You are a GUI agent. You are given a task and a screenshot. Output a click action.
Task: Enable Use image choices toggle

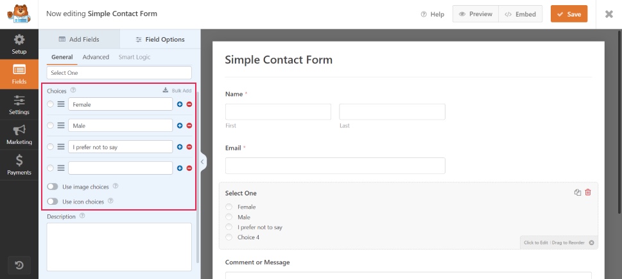(53, 186)
